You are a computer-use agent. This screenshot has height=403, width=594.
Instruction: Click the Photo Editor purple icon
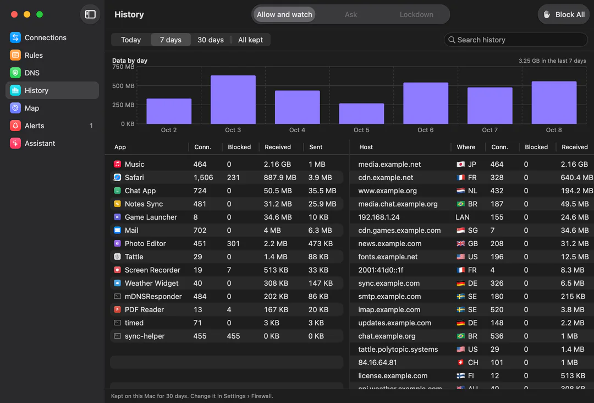click(118, 243)
